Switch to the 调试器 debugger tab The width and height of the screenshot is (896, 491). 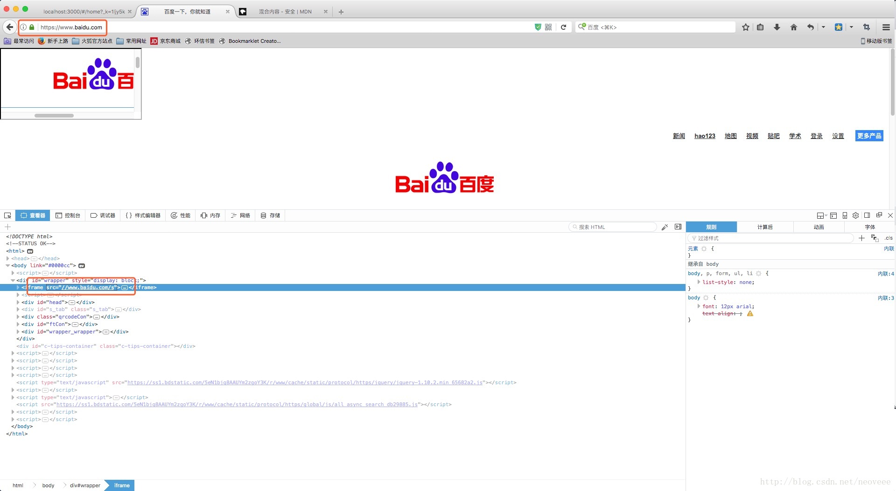(103, 215)
